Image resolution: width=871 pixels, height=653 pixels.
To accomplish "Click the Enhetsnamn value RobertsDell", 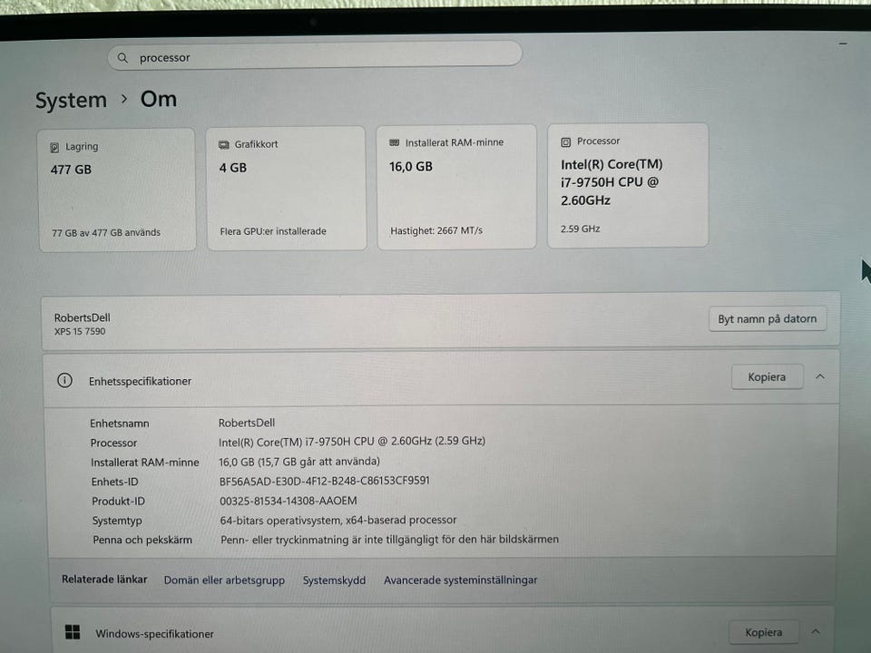I will coord(247,423).
